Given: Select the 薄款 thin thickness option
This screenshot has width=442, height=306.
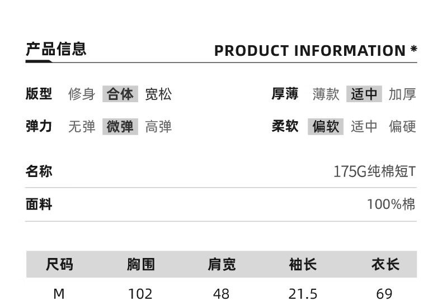Looking at the screenshot, I should (326, 94).
